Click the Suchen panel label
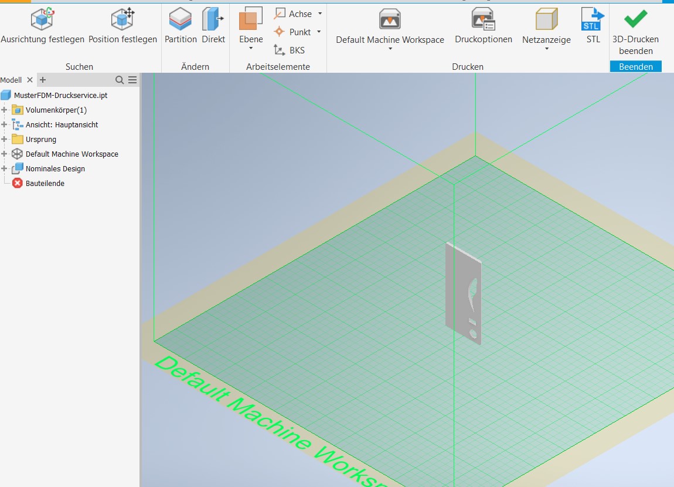The width and height of the screenshot is (674, 487). pyautogui.click(x=79, y=67)
